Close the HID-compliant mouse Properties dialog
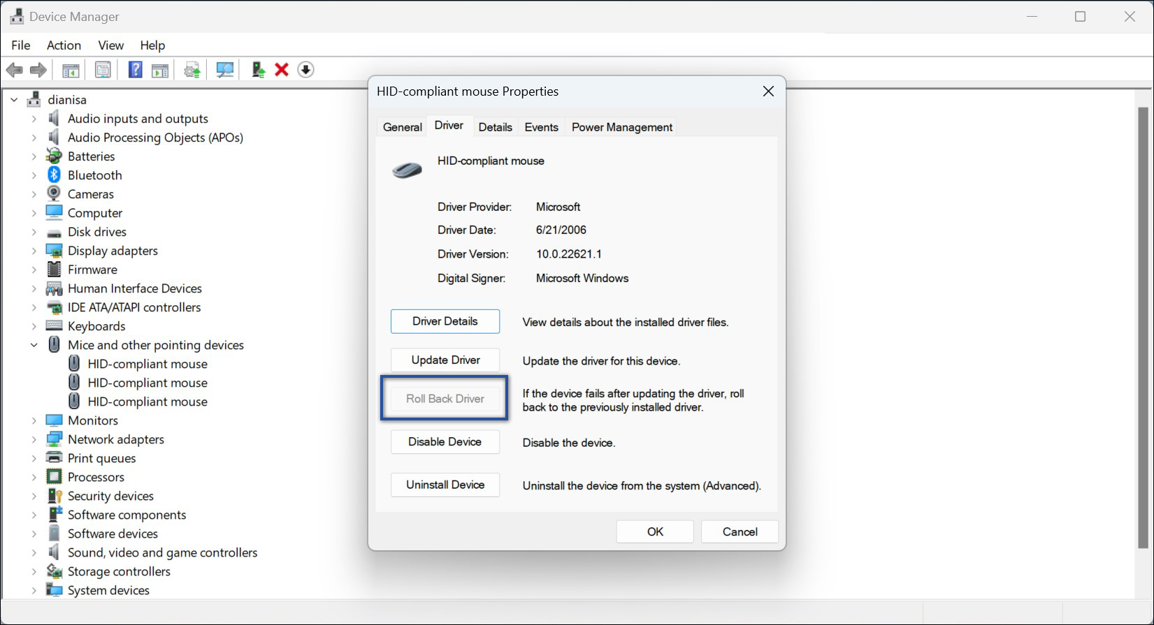 click(x=768, y=91)
